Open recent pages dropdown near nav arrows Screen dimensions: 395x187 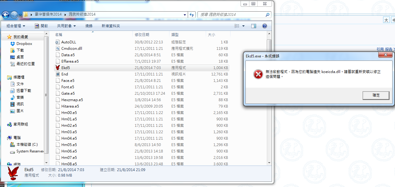pos(20,15)
